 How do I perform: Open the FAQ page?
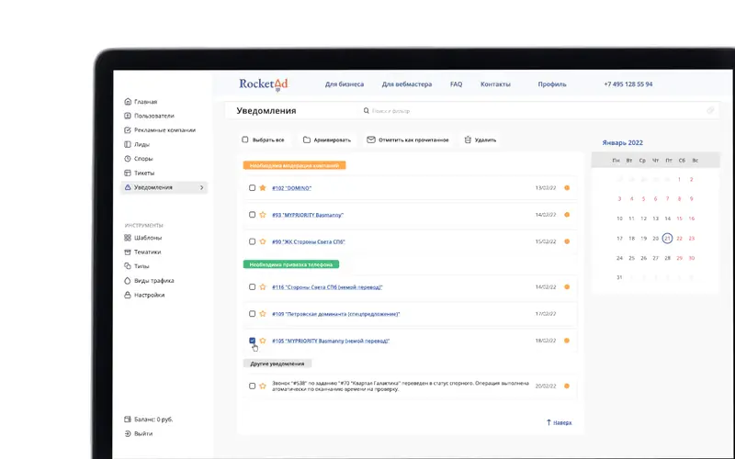pyautogui.click(x=456, y=84)
